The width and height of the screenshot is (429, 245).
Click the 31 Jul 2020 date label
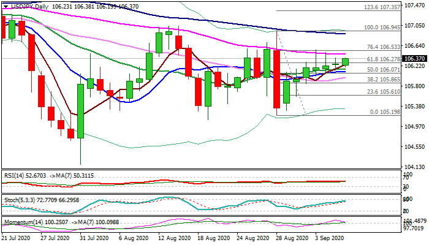pyautogui.click(x=94, y=238)
